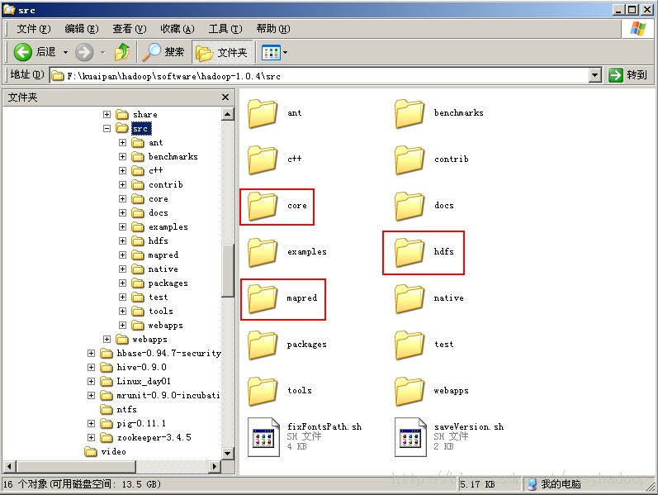This screenshot has width=658, height=495.
Task: Open the 工具(T) menu
Action: 225,29
